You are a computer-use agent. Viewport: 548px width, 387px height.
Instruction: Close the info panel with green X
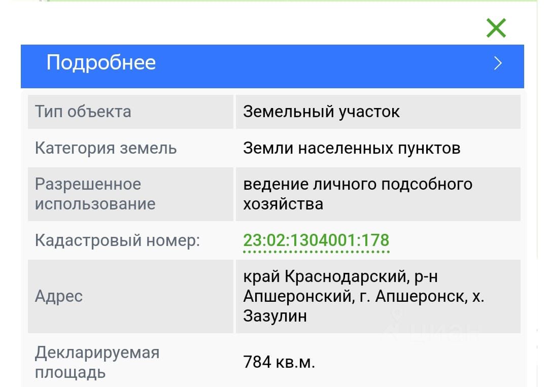[x=496, y=28]
